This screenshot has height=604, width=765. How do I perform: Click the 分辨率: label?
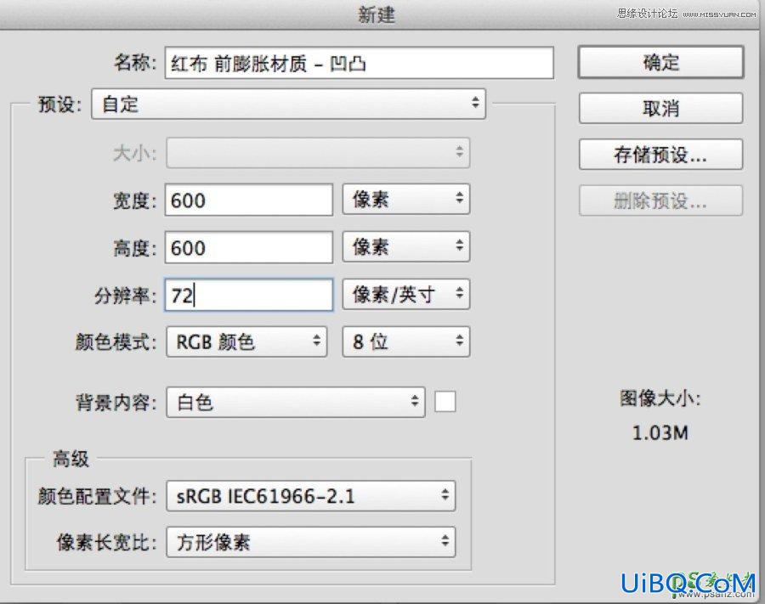(x=126, y=296)
